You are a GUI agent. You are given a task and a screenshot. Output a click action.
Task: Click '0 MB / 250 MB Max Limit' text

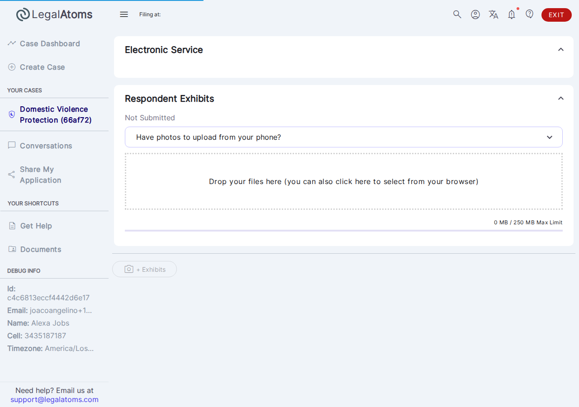[528, 222]
